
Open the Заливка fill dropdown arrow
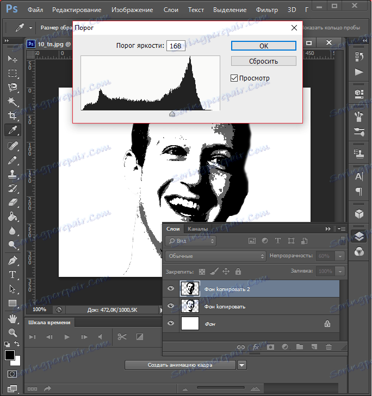(340, 271)
